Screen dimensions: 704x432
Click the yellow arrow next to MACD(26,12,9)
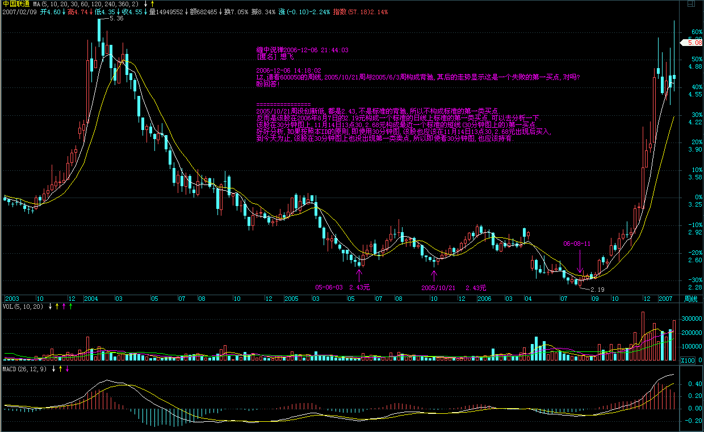61,369
